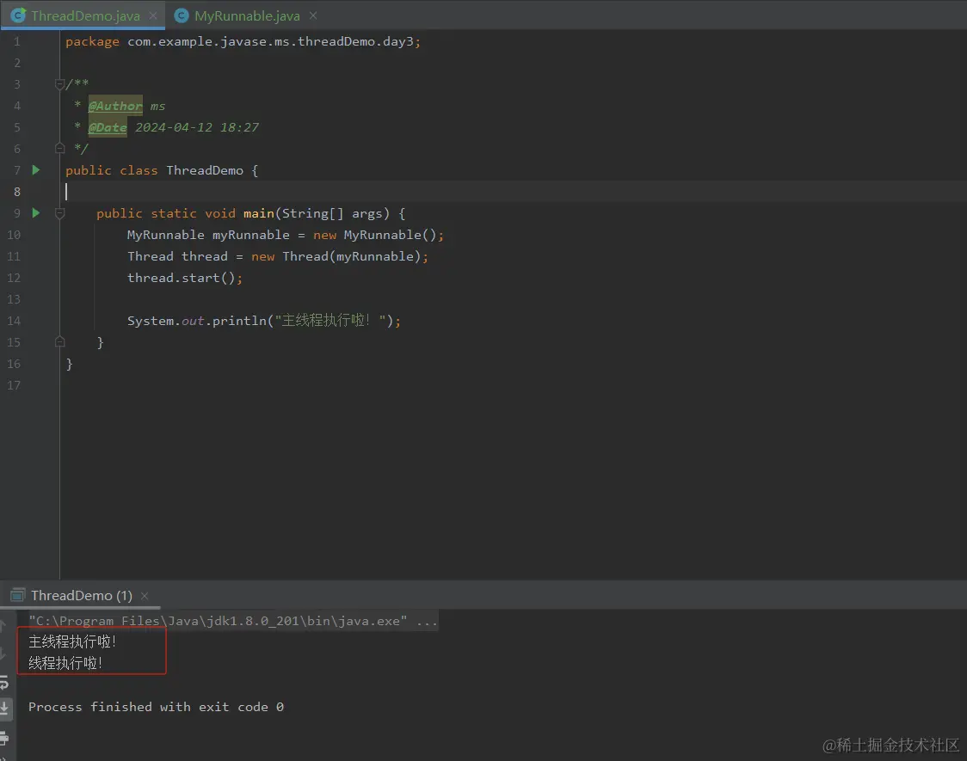Run the main method from the gutter arrow

pos(36,213)
